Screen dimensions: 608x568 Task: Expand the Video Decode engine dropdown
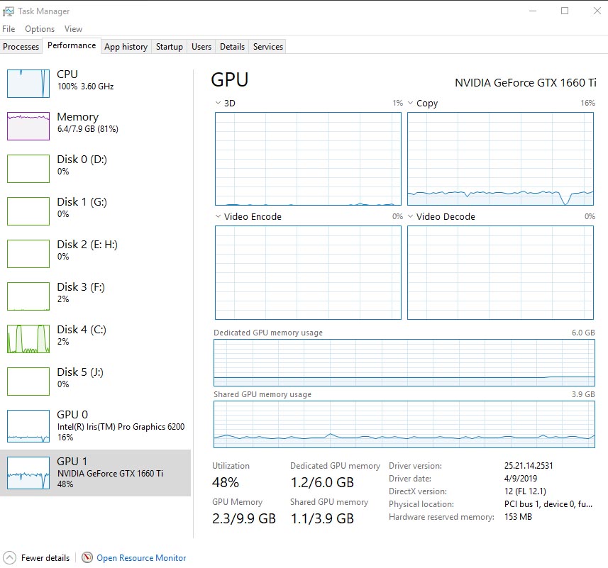[411, 217]
